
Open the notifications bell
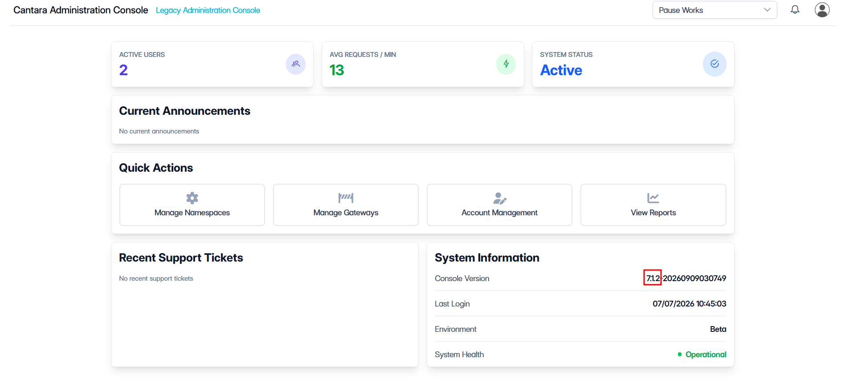click(795, 10)
